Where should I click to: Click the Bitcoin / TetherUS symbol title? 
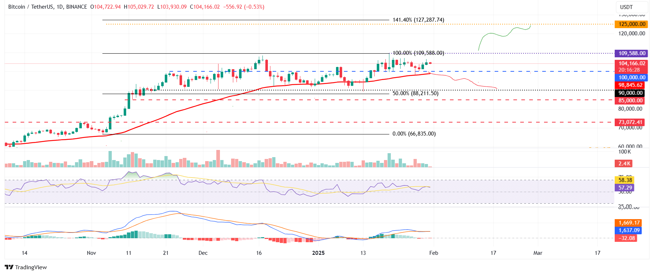(x=31, y=7)
